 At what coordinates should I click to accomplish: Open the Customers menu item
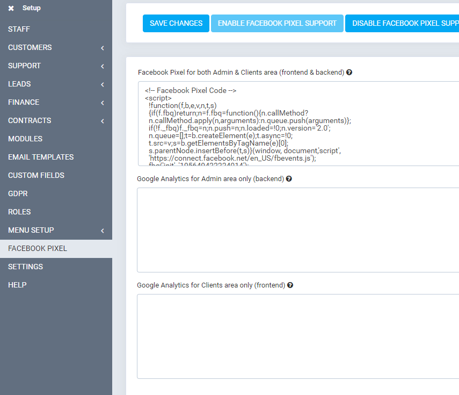point(56,47)
